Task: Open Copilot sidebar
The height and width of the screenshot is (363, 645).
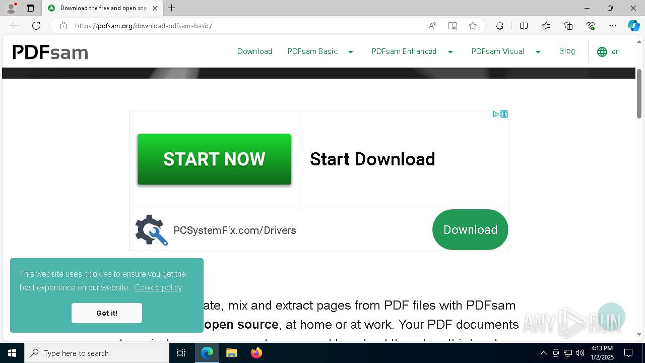Action: 633,26
